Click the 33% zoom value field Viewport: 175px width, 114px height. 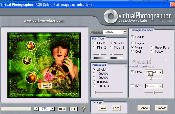point(44,108)
